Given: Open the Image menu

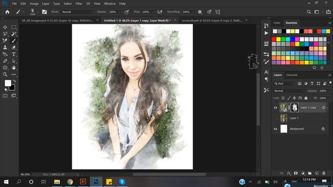Looking at the screenshot, I should 34,4.
